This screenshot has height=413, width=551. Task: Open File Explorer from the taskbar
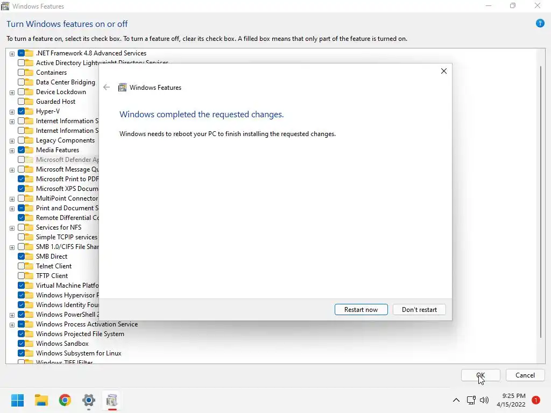tap(41, 400)
